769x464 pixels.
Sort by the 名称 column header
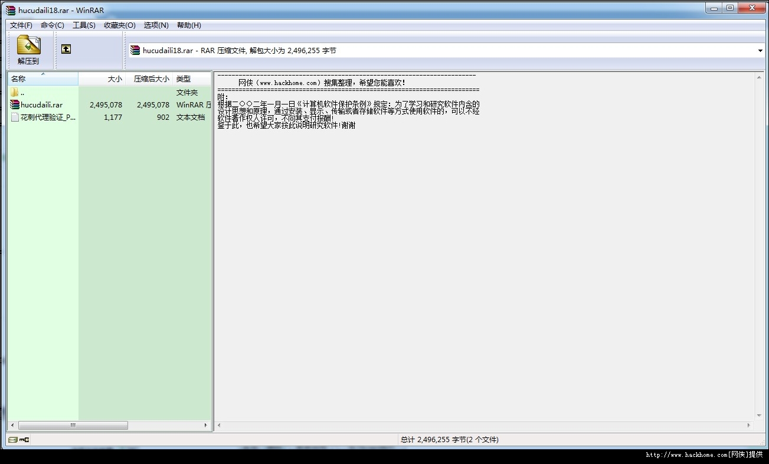point(43,79)
